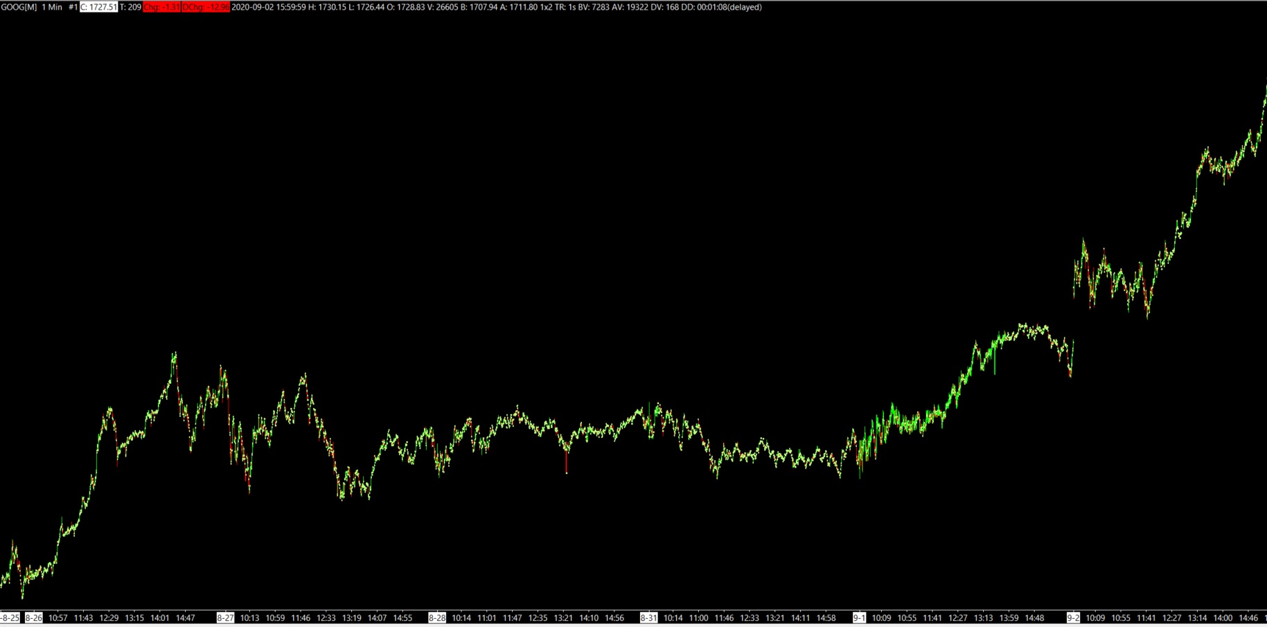Click the 10:09 label after 9-2 marker
The width and height of the screenshot is (1267, 627).
click(x=1095, y=618)
